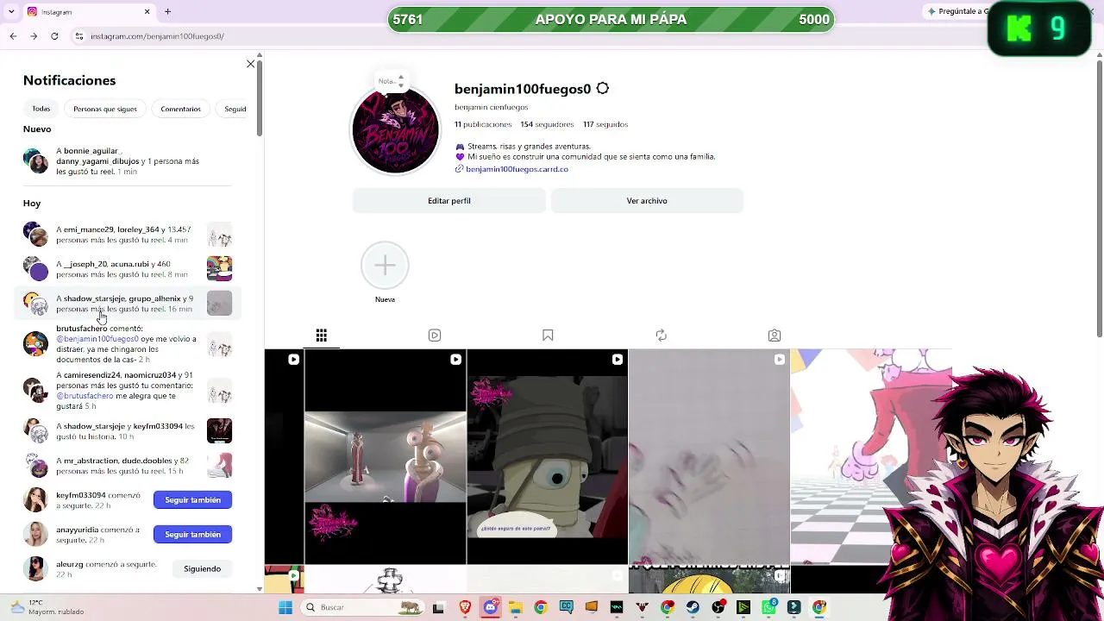1104x621 pixels.
Task: Click the browser forward arrow
Action: (34, 36)
